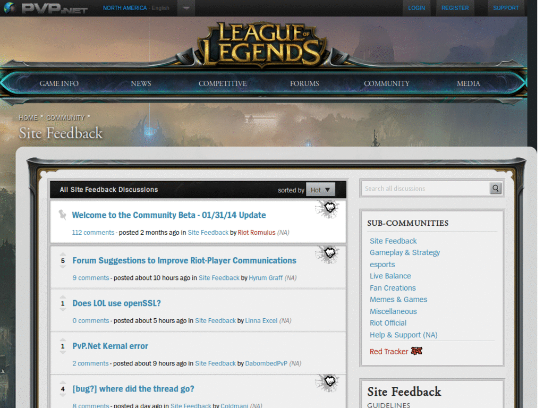Screen dimensions: 544x408
Task: Open 2 comments link
Action: coord(90,363)
